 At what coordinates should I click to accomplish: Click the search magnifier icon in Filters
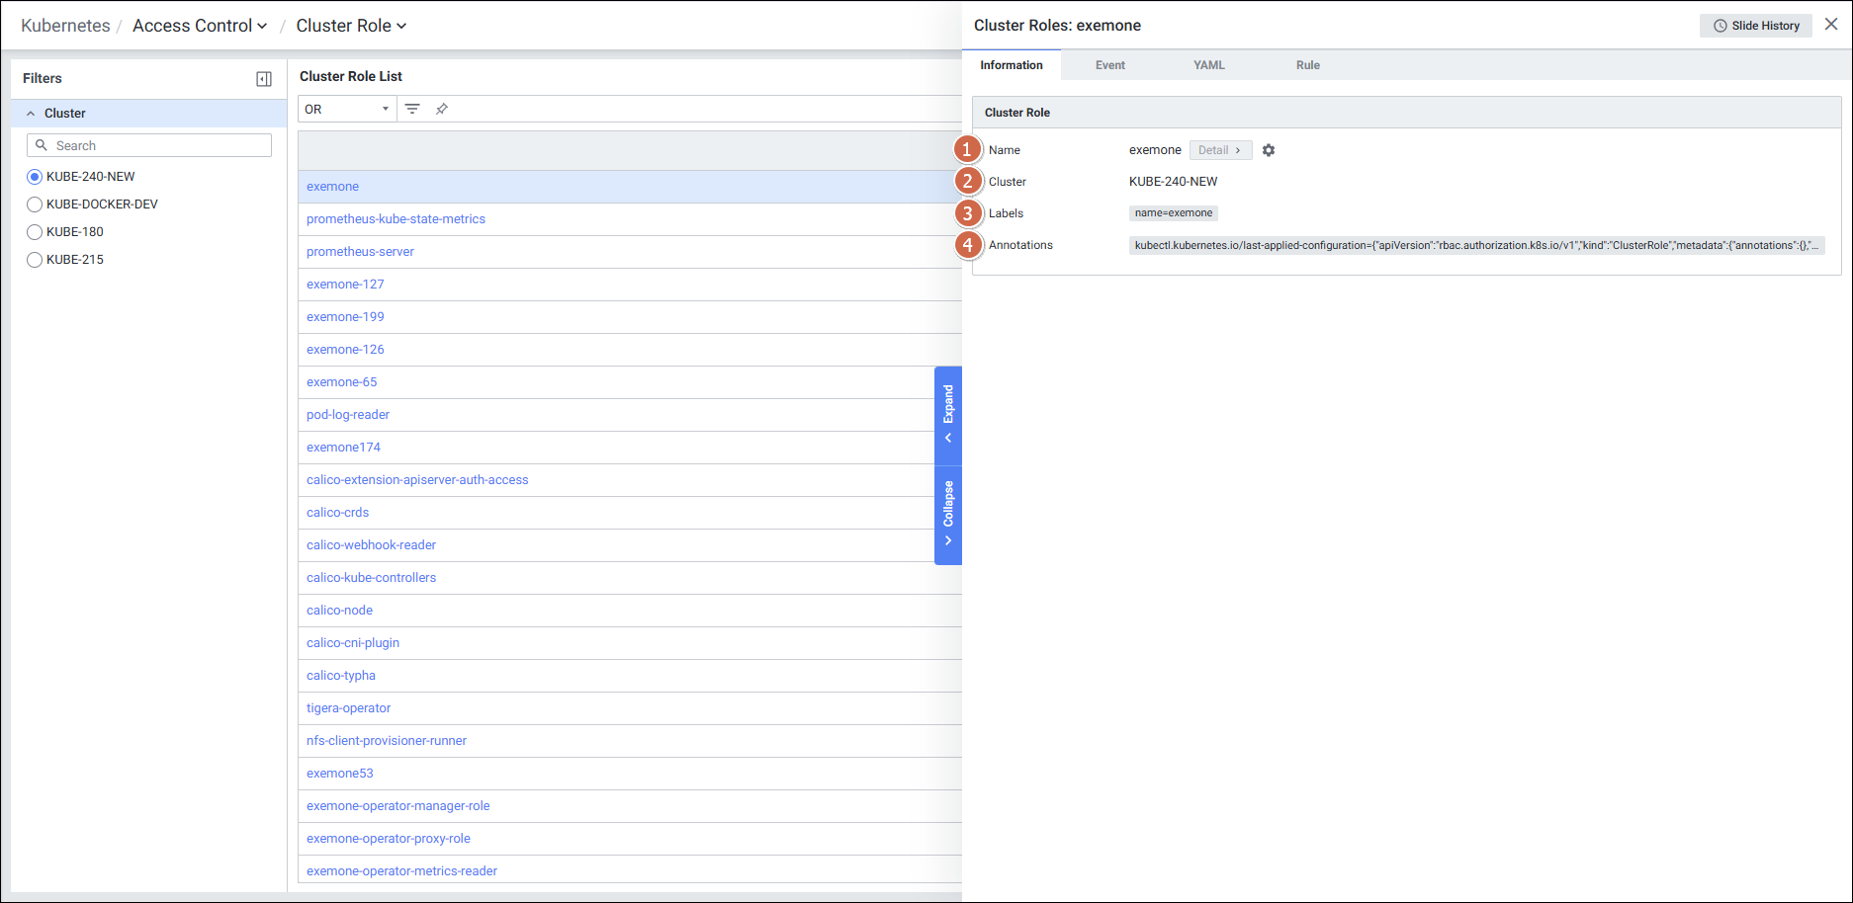42,145
